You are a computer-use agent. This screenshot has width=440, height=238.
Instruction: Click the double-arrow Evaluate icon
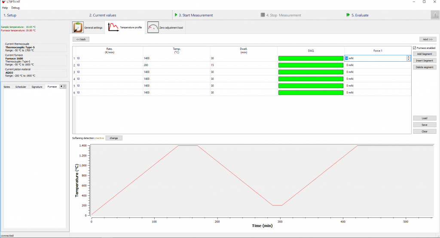348,15
